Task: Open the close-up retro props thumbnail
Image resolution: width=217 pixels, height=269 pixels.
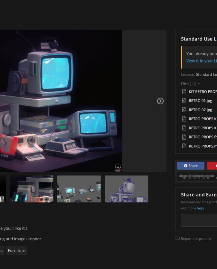Action: pyautogui.click(x=31, y=189)
